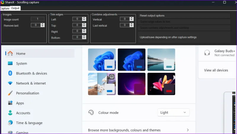Open Browse more backgrounds, colours and themes

point(139,130)
